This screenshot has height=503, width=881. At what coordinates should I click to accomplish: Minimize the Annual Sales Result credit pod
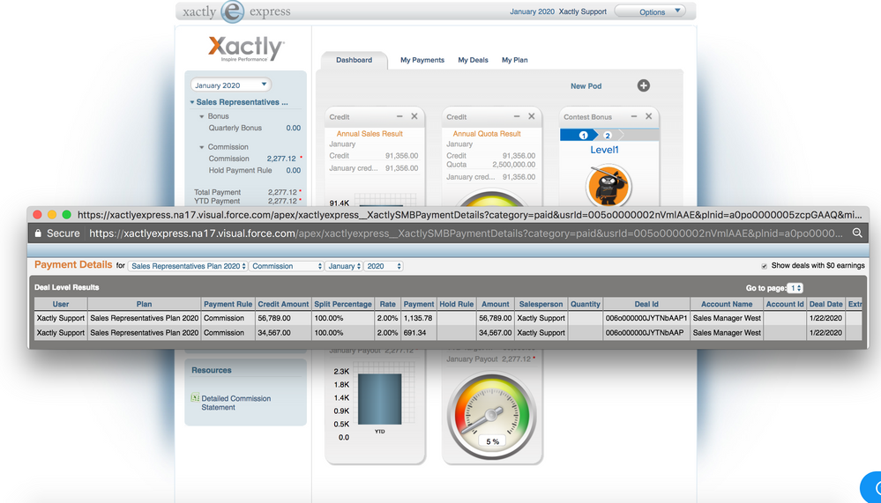coord(399,116)
